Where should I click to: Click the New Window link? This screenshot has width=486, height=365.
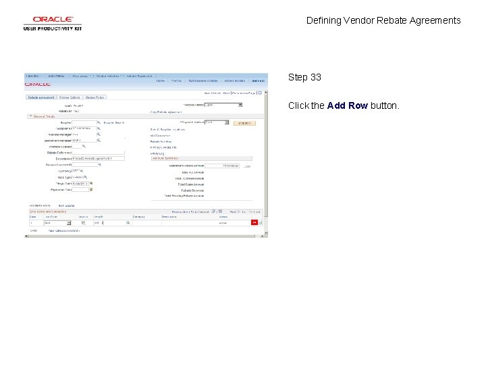point(213,93)
